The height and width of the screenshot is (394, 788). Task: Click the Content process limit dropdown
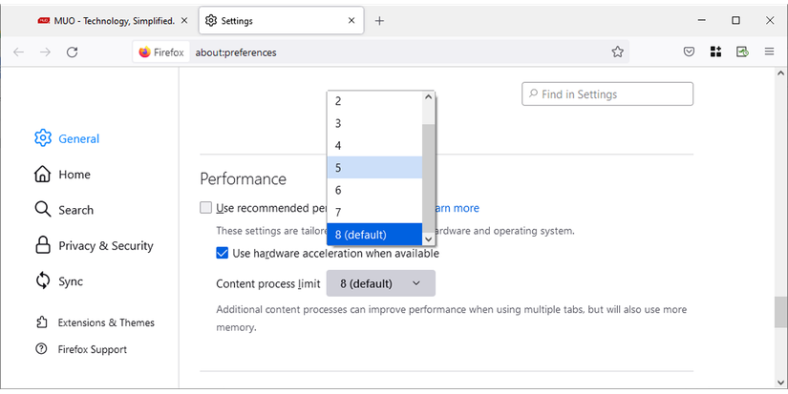point(380,283)
